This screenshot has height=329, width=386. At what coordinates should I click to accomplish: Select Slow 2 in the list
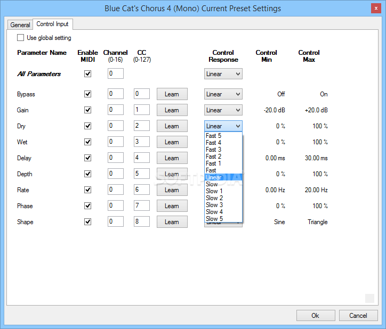[223, 198]
